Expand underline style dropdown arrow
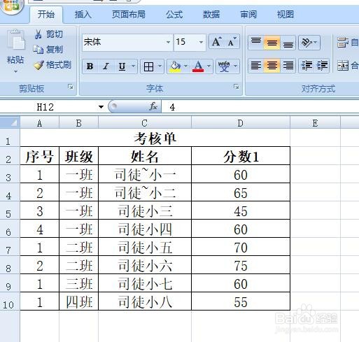The width and height of the screenshot is (359, 342). point(133,66)
